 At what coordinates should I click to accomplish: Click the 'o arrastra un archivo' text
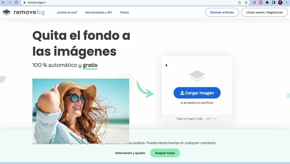(197, 102)
